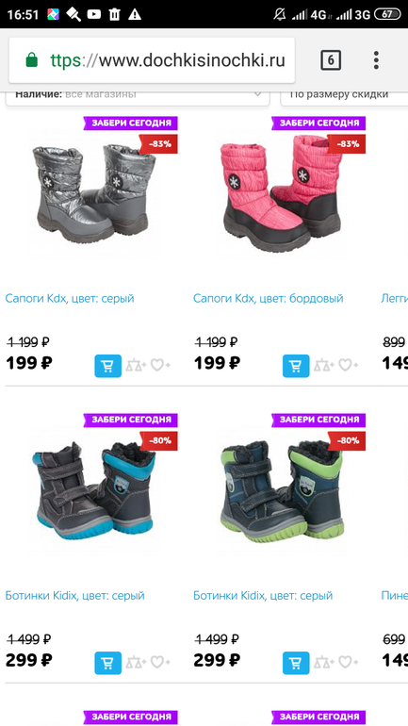Expand the Наличие stores dropdown
The width and height of the screenshot is (408, 726).
[x=138, y=95]
